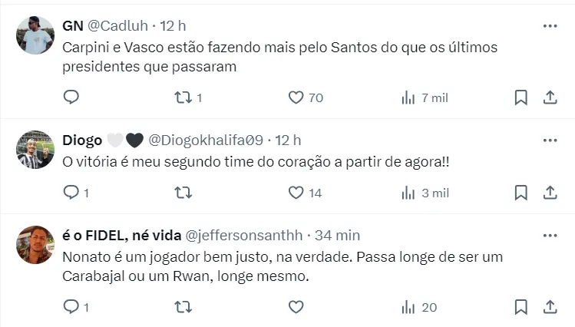Screen dimensions: 575x327
Task: Share Diogo's tweet
Action: (x=550, y=193)
